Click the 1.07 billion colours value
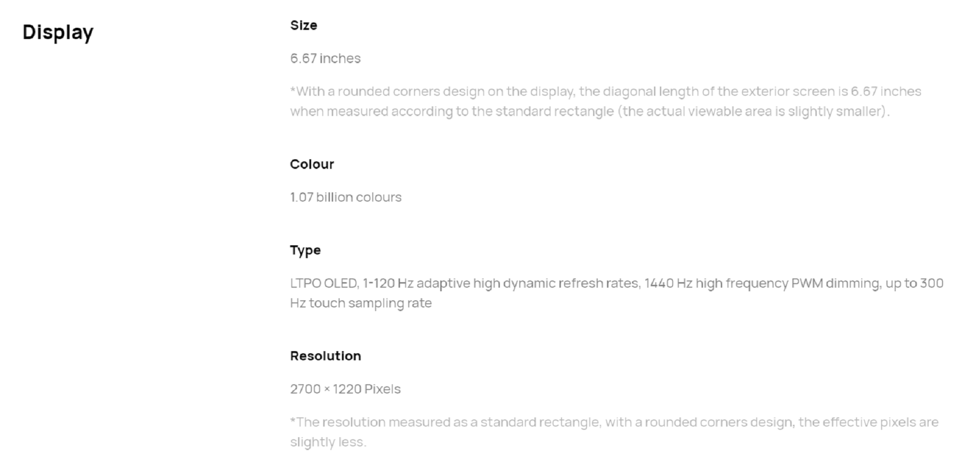 346,197
